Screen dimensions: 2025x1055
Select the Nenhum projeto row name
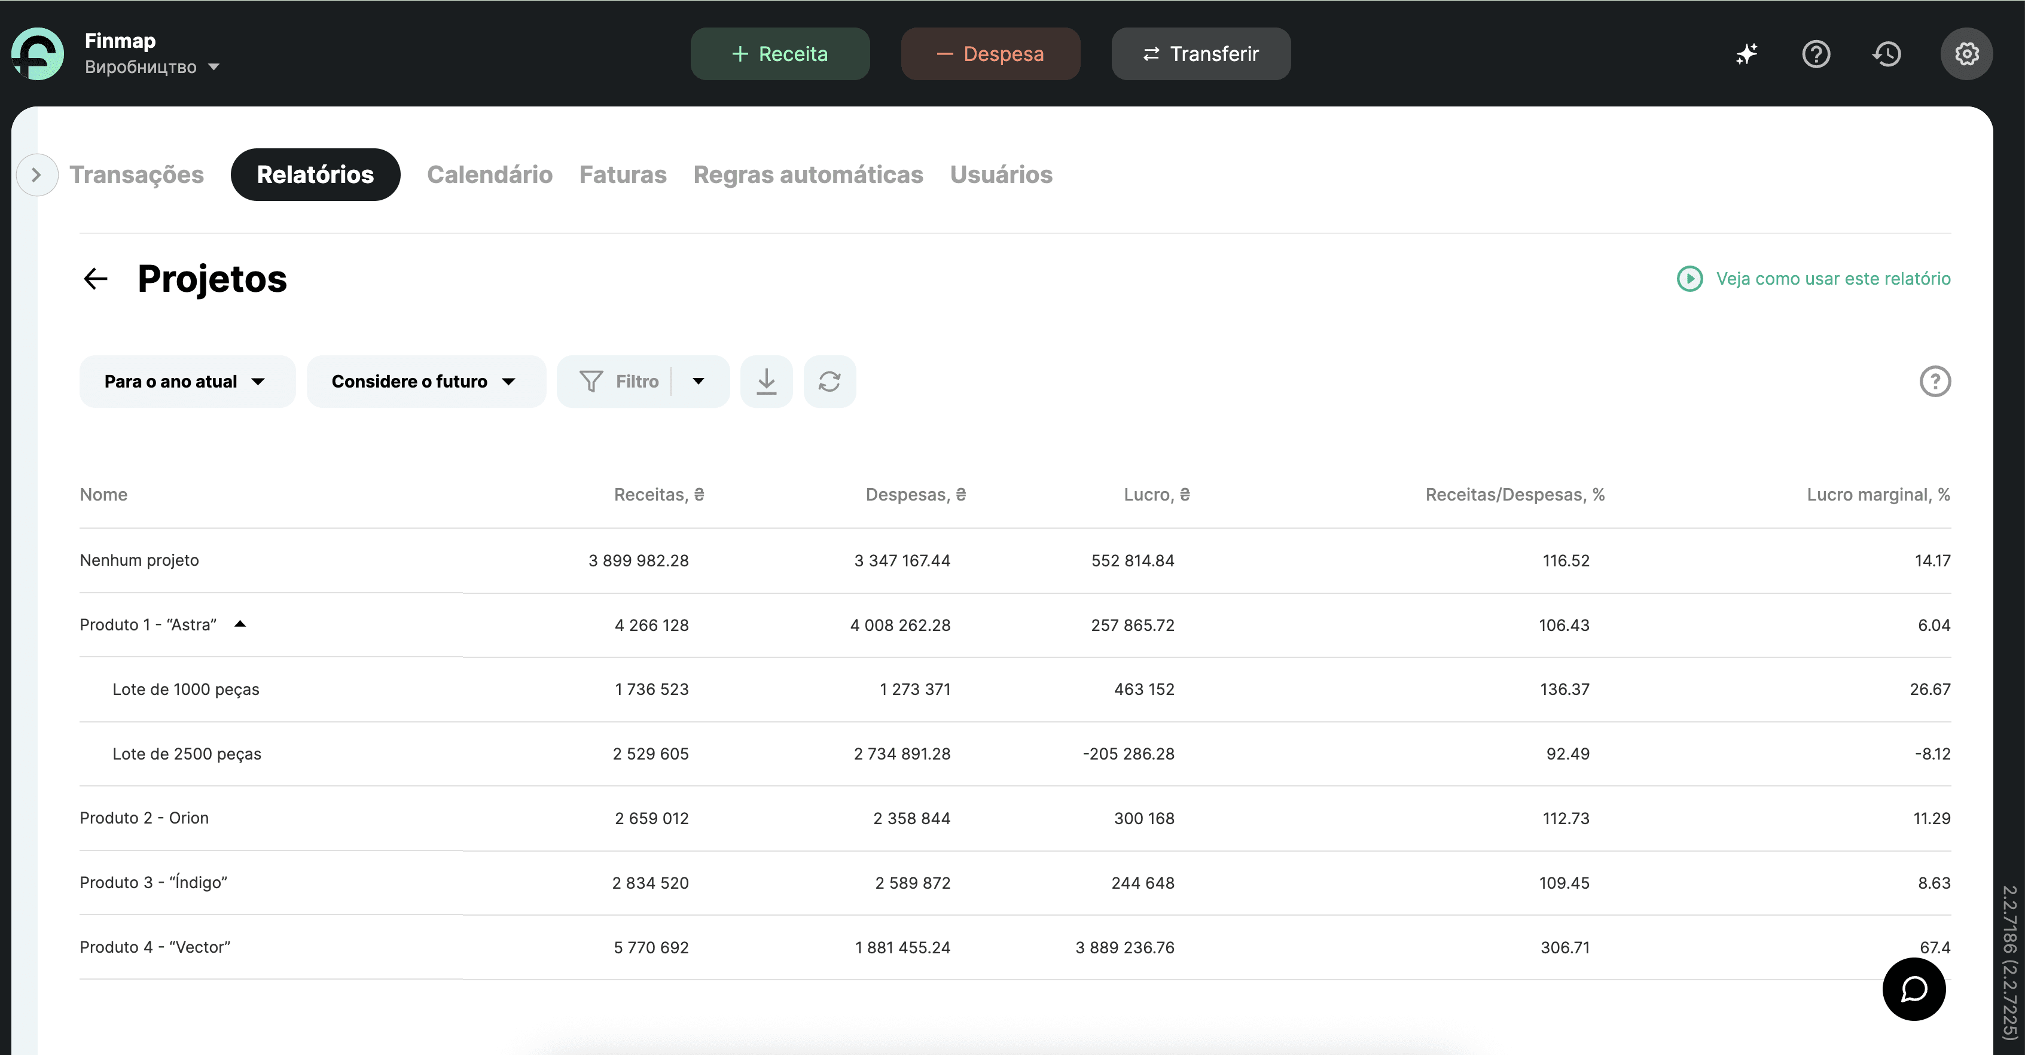point(139,560)
